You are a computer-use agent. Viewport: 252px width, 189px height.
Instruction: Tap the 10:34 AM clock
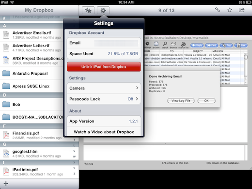point(126,2)
